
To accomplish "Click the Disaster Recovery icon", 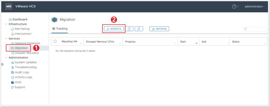I will [13, 53].
